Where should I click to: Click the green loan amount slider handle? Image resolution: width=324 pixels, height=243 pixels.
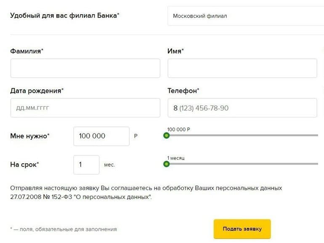166,136
